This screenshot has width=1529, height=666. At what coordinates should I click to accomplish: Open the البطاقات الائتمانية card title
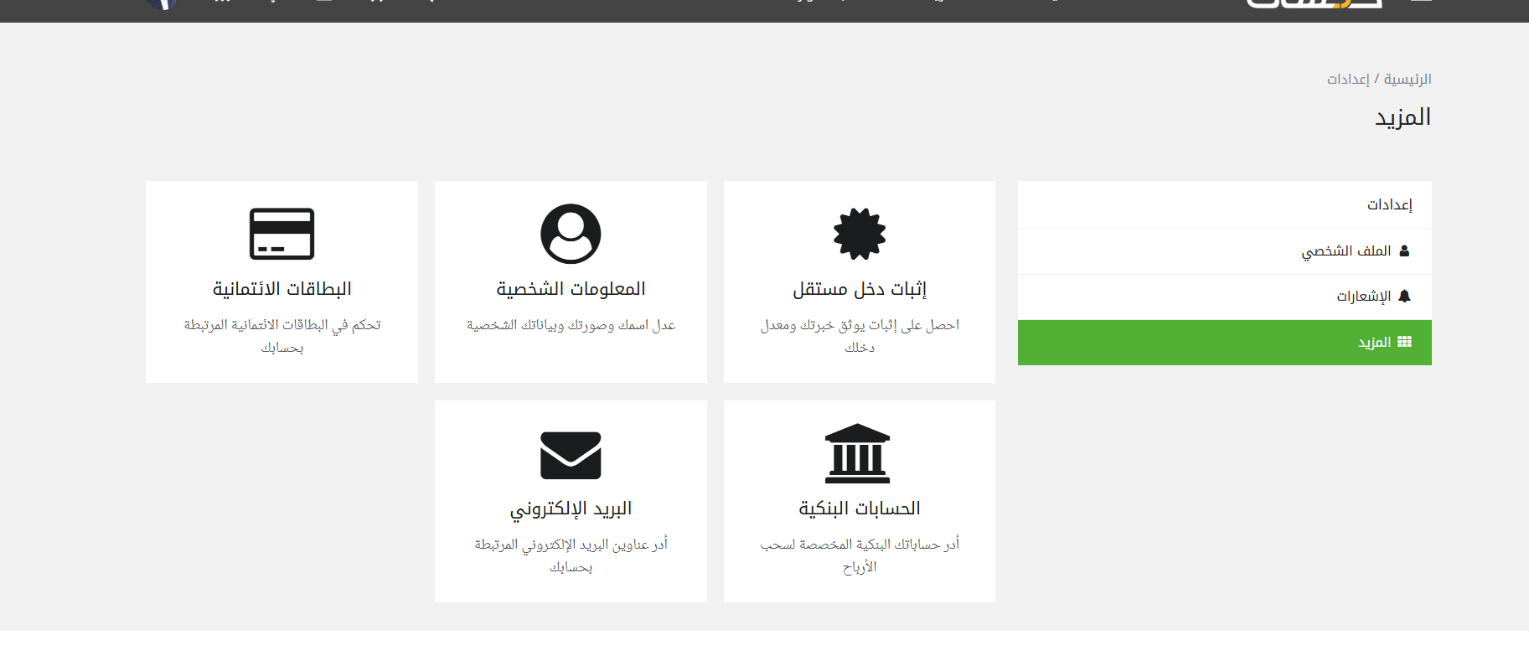[x=282, y=289]
